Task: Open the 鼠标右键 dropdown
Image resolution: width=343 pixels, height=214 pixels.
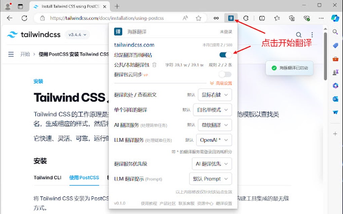Action: (x=215, y=95)
